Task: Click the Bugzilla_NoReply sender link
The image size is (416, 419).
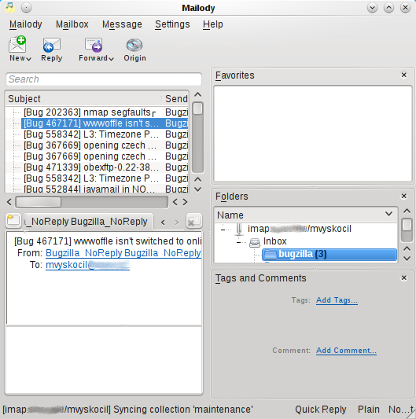Action: pos(123,253)
